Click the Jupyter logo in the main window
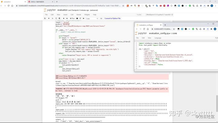Image resolution: width=218 pixels, height=123 pixels. [50, 10]
